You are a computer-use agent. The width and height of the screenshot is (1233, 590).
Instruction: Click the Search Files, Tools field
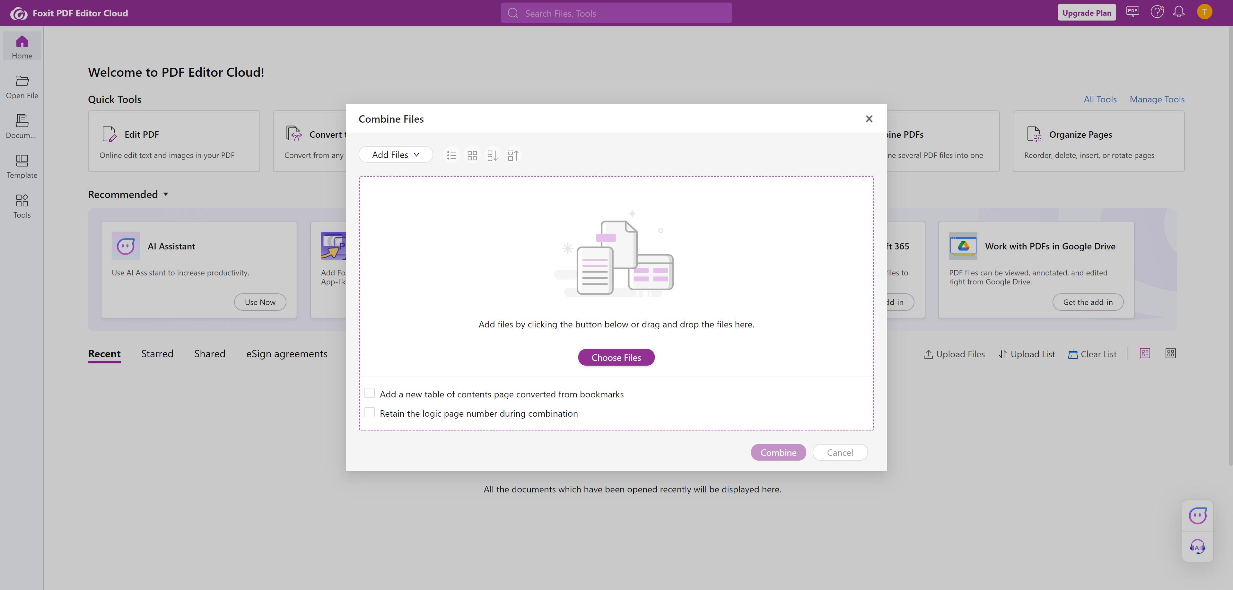tap(616, 13)
